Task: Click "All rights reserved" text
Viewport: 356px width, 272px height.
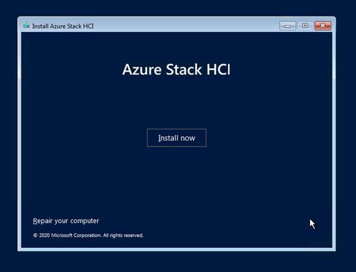Action: (123, 236)
